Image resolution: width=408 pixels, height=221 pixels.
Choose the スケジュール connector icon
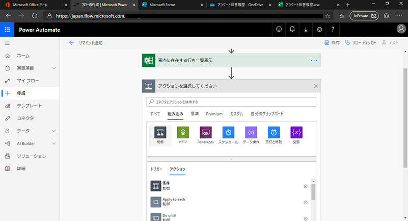[x=228, y=133]
